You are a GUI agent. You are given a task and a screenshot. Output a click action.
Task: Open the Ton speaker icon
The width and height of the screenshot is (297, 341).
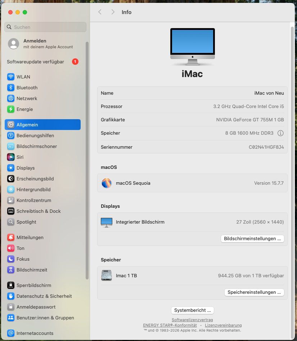tap(11, 248)
